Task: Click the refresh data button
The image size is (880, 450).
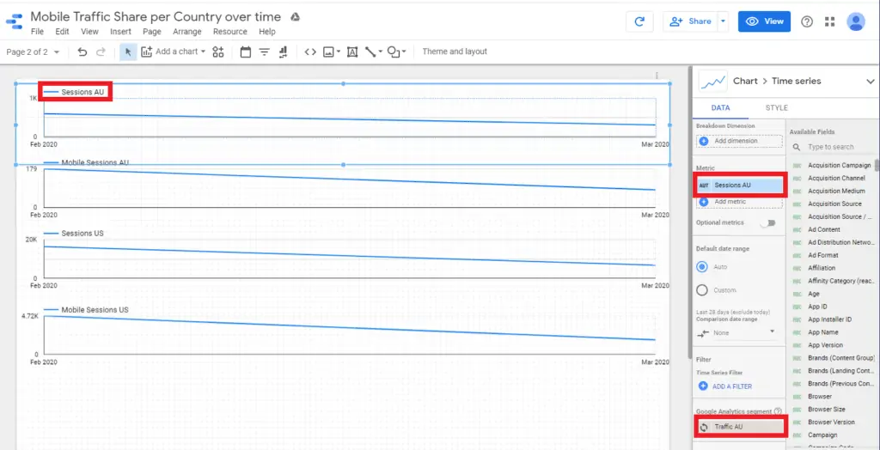Action: pyautogui.click(x=639, y=21)
